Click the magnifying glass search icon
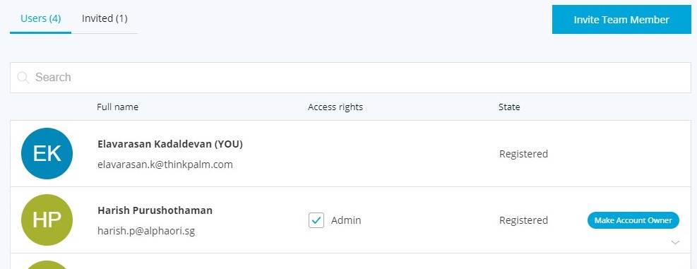 point(23,78)
